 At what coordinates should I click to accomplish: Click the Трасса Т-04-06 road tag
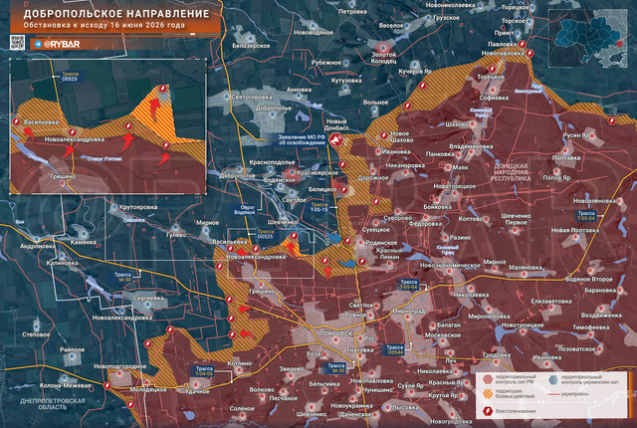coord(203,371)
